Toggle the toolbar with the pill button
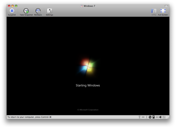Screen dimensions: 176x128 pos(166,6)
